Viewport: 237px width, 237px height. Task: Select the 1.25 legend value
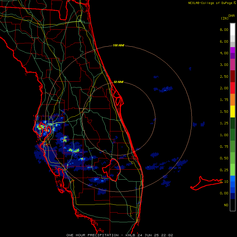pyautogui.click(x=224, y=123)
